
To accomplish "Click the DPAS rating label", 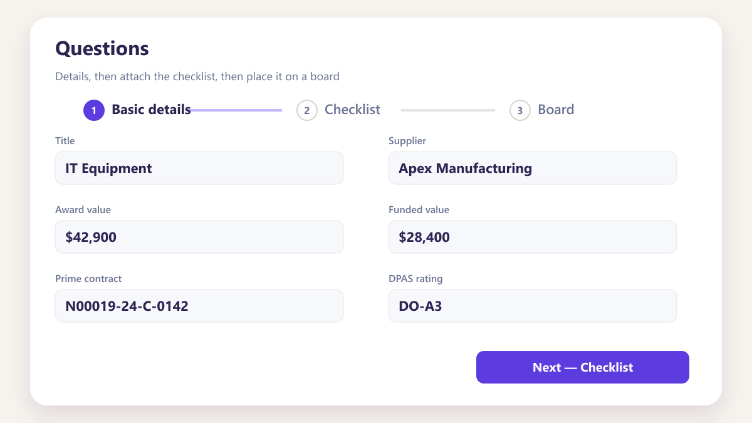I will point(415,279).
